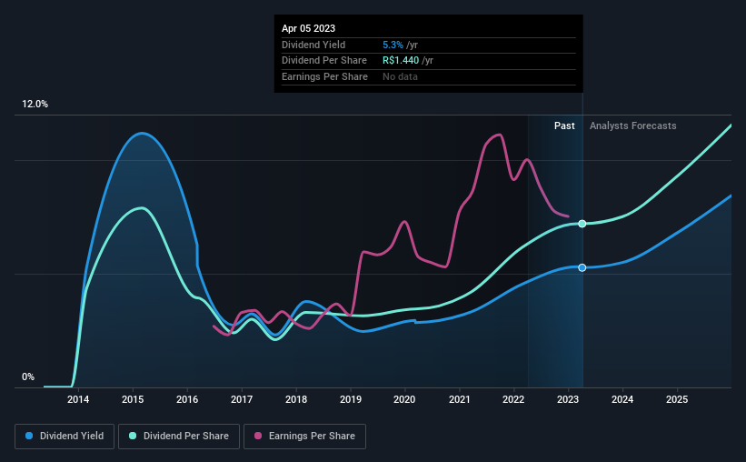746x462 pixels.
Task: Click the R$1.440 dividend per share value
Action: click(x=401, y=61)
